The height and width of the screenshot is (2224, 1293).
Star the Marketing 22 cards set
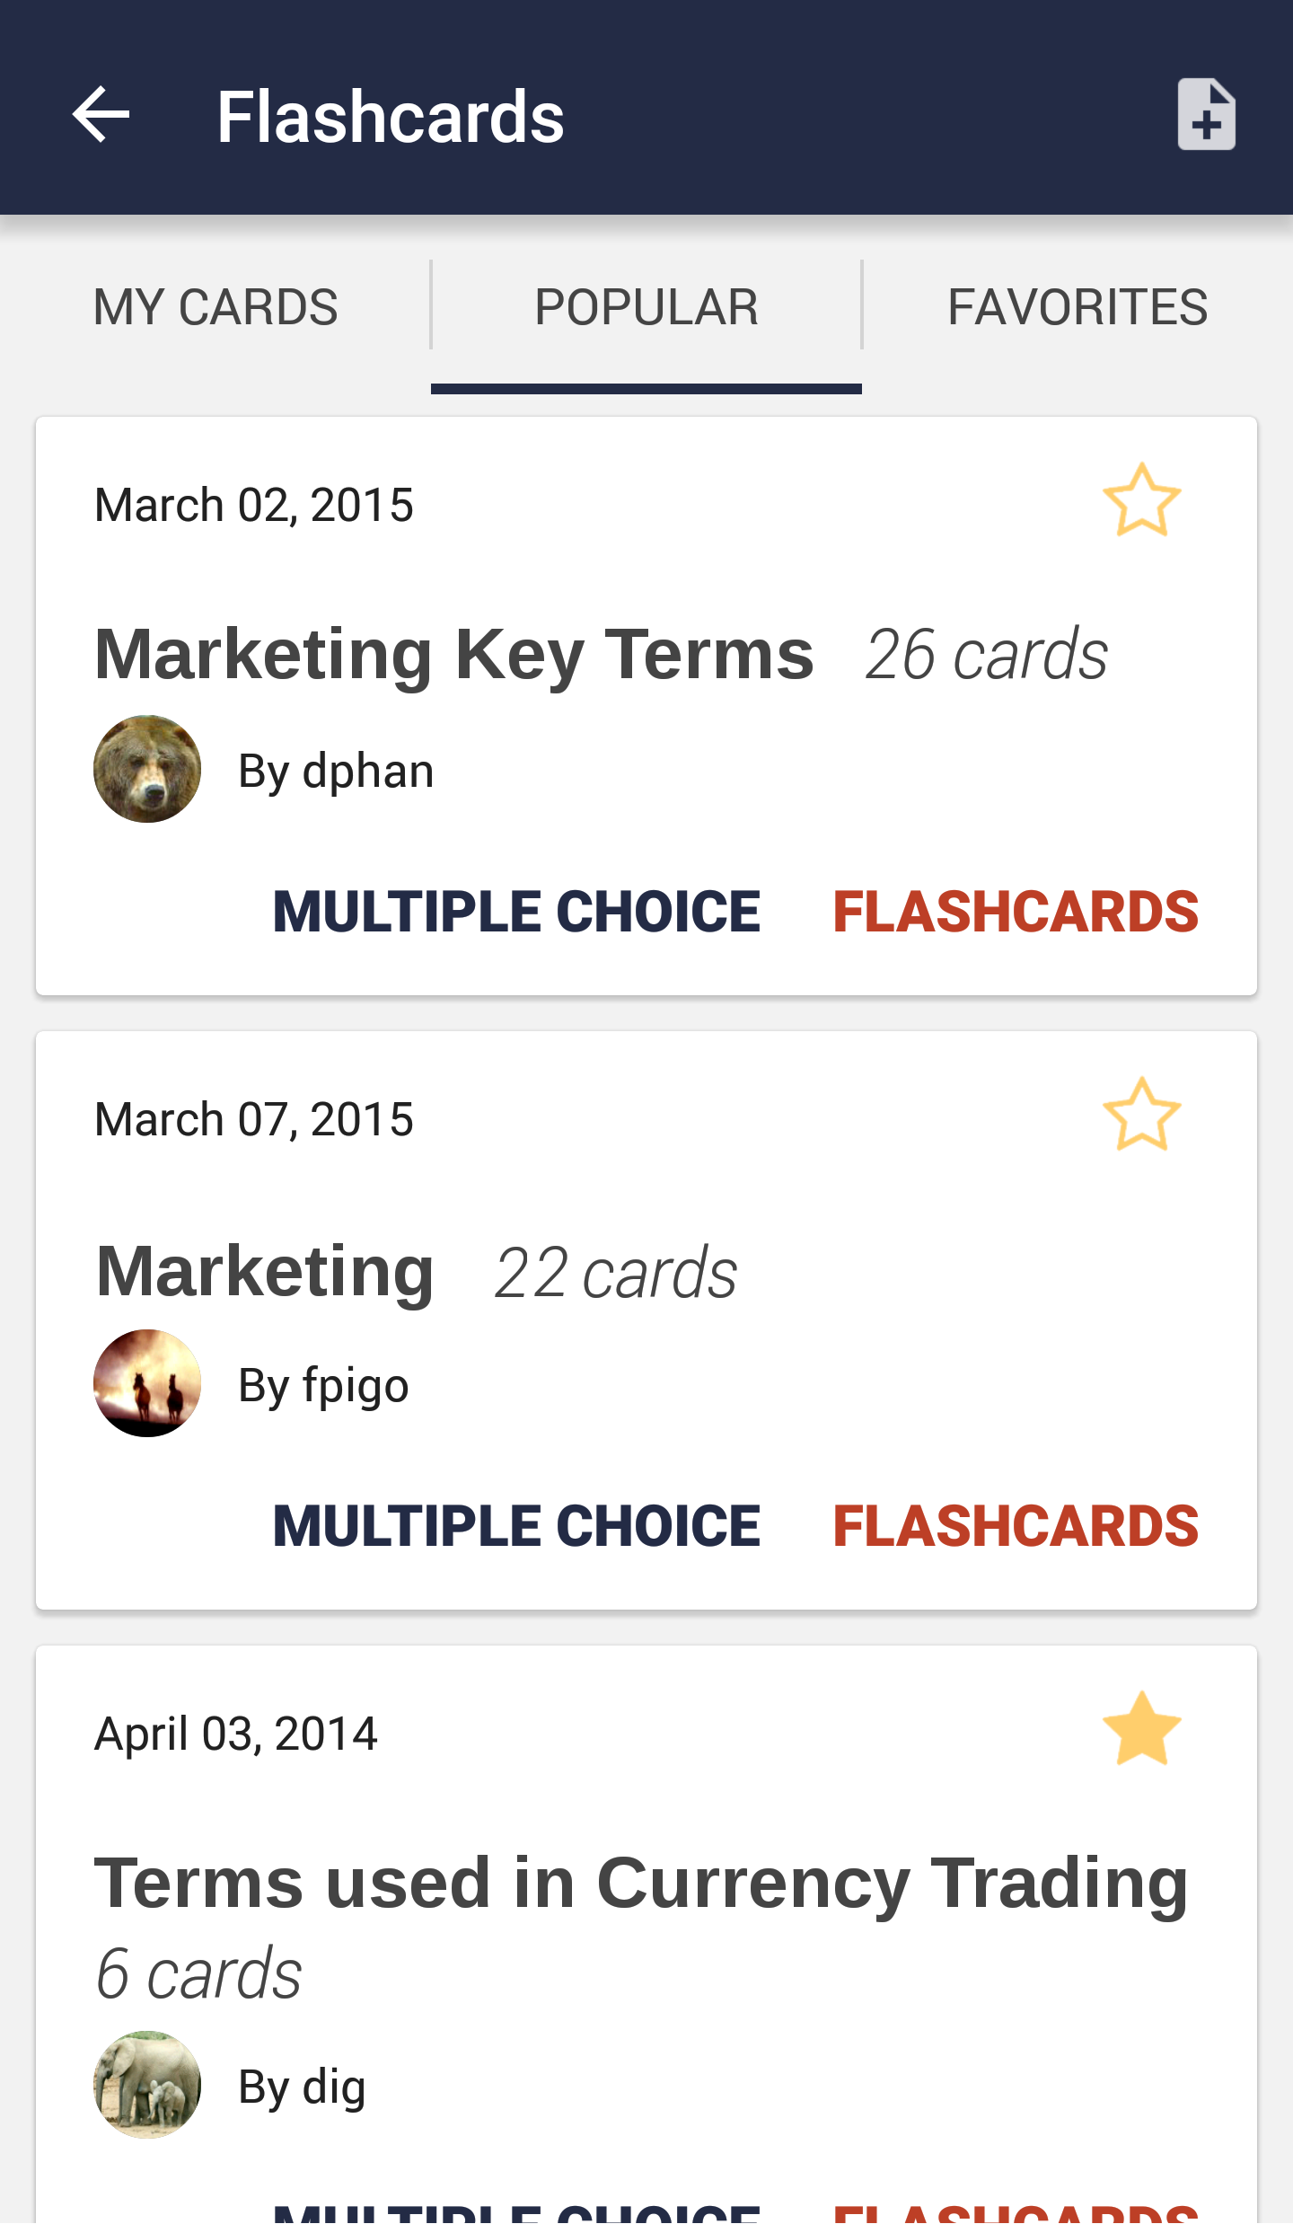(1141, 1116)
